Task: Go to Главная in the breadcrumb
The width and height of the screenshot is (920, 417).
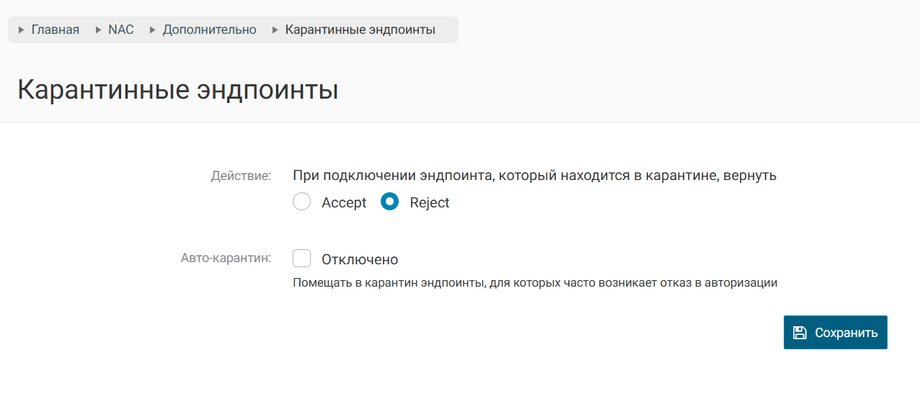Action: click(56, 30)
